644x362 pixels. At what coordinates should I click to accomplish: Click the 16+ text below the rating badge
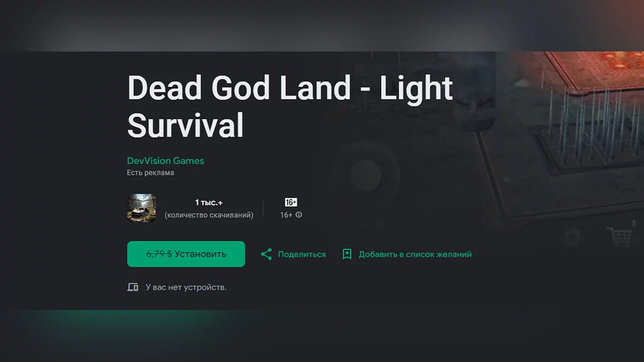pos(286,215)
